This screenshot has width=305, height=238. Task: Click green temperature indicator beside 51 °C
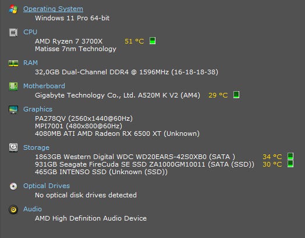(x=152, y=41)
